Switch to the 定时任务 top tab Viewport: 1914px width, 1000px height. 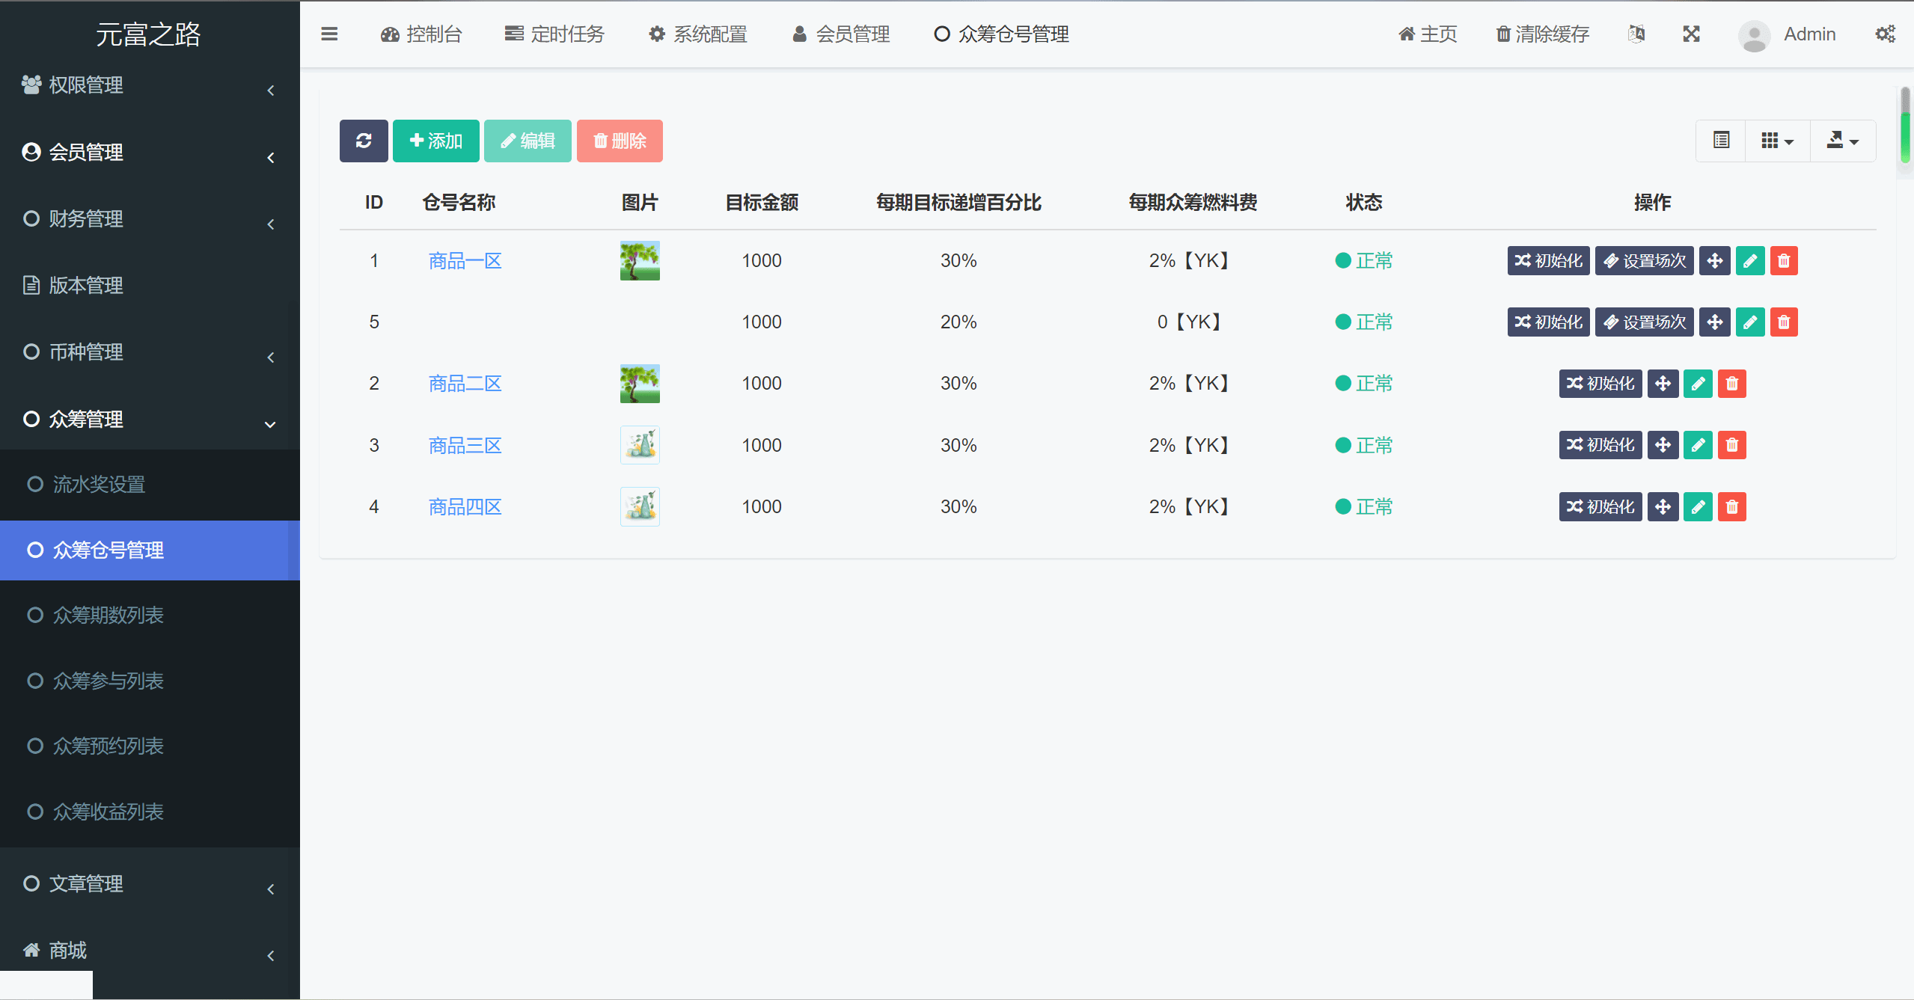[554, 34]
